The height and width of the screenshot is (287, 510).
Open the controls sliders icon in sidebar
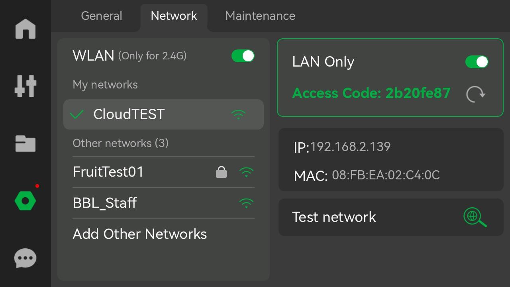point(25,86)
